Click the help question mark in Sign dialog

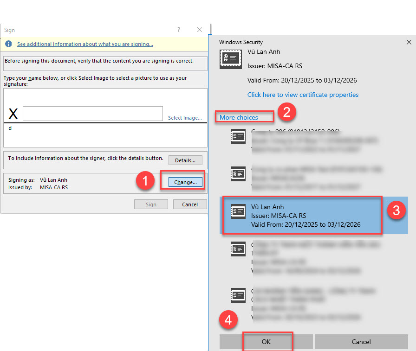pos(179,30)
